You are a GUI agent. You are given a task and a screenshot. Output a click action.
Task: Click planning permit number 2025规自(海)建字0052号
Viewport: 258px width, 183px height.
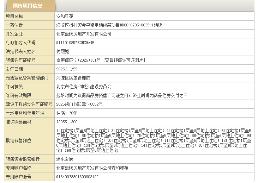click(x=79, y=104)
